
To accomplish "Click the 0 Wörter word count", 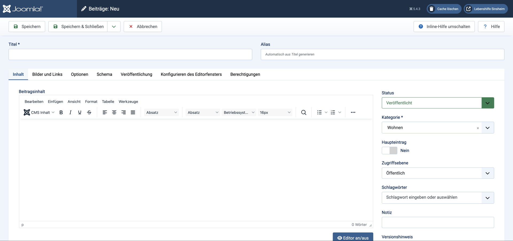I will pyautogui.click(x=359, y=225).
